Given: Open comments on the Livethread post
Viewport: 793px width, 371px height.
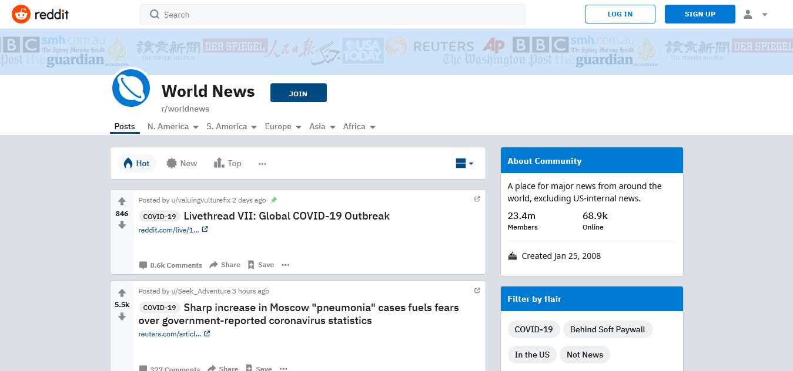Looking at the screenshot, I should coord(170,265).
